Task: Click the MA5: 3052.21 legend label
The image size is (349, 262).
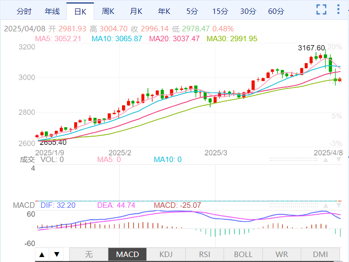Action: click(58, 39)
